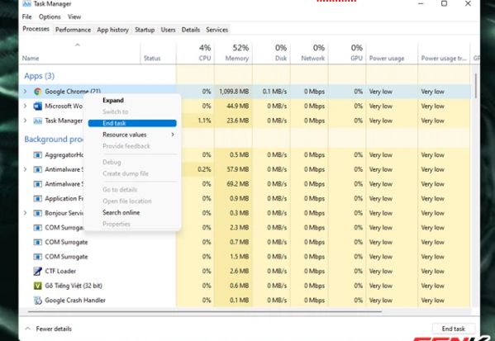The width and height of the screenshot is (495, 341).
Task: Select the CTF Loader process row
Action: (x=245, y=271)
